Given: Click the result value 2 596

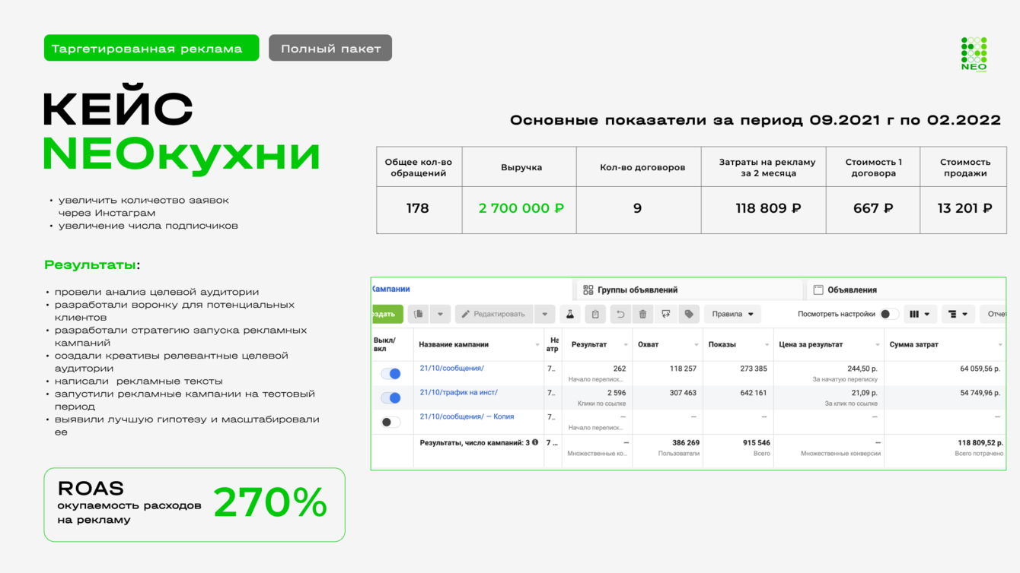Looking at the screenshot, I should [x=617, y=393].
